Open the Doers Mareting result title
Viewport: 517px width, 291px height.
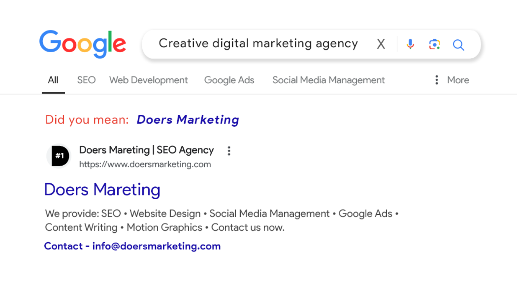102,189
